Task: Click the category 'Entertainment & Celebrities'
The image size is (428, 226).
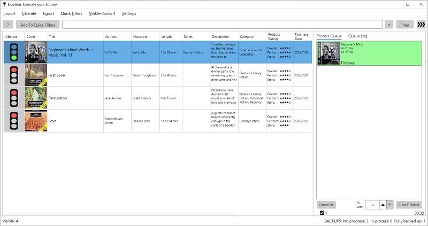Action: 250,52
